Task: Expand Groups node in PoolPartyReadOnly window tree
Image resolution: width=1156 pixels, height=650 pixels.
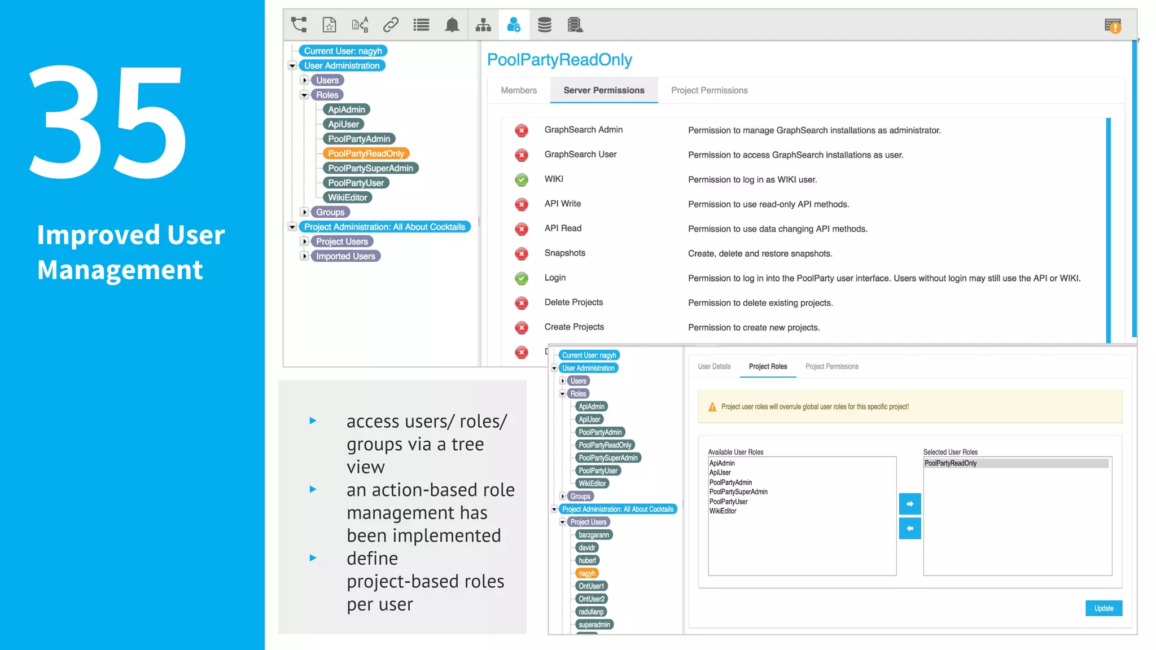Action: coord(304,212)
